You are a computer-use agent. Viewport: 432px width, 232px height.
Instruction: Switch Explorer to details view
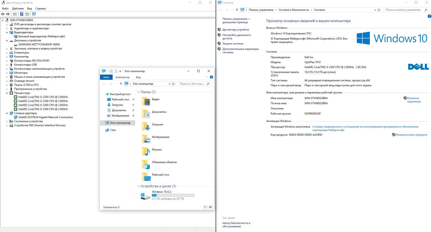pyautogui.click(x=206, y=207)
